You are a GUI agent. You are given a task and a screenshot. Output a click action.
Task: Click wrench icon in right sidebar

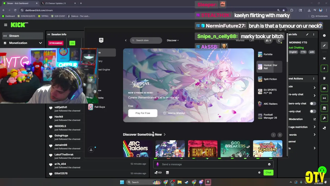click(324, 118)
